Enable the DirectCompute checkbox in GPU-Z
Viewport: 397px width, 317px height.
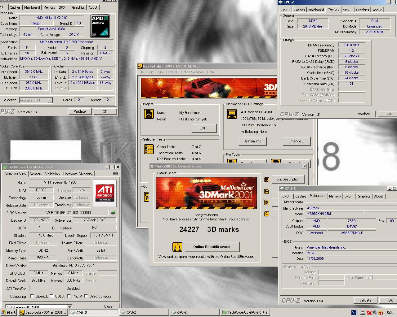[x=86, y=296]
